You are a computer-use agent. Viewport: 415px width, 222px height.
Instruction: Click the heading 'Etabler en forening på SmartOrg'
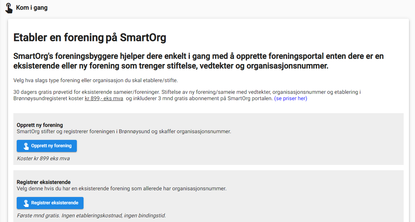(90, 38)
